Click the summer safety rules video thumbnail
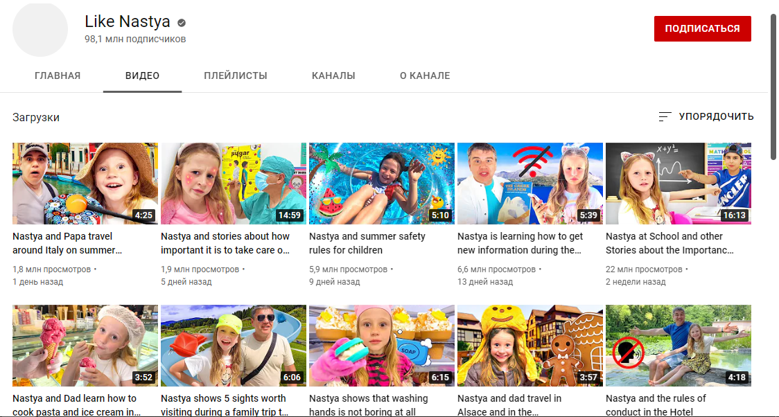Image resolution: width=779 pixels, height=417 pixels. pos(381,183)
